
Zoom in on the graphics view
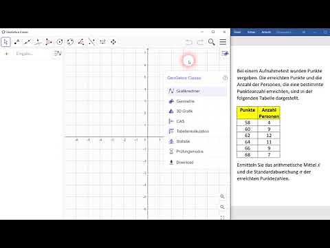222,196
